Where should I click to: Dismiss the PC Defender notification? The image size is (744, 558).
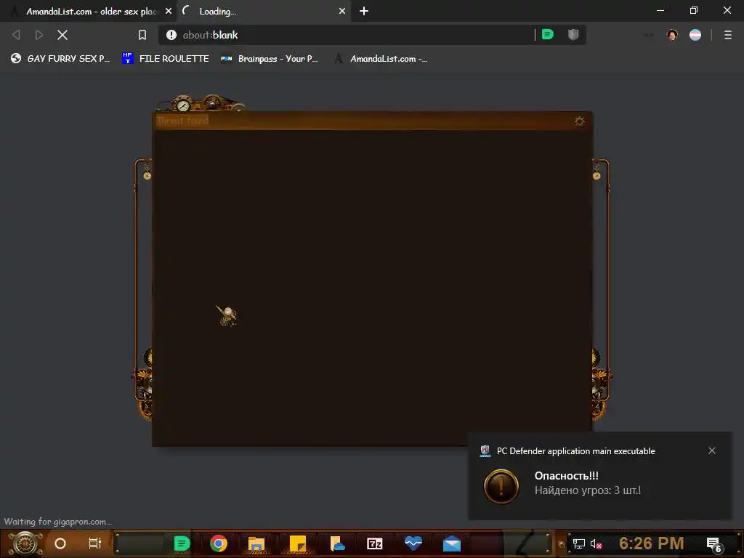712,450
